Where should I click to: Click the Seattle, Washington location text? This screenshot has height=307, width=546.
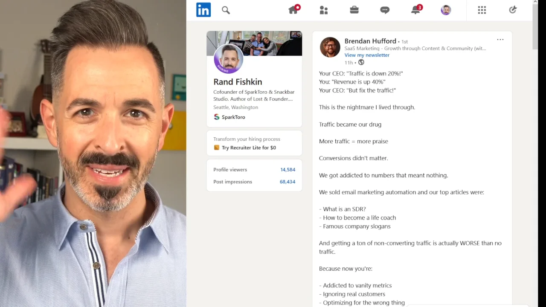[235, 107]
